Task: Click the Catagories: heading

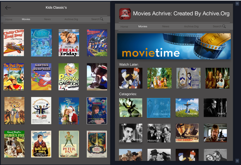Action: coord(128,94)
